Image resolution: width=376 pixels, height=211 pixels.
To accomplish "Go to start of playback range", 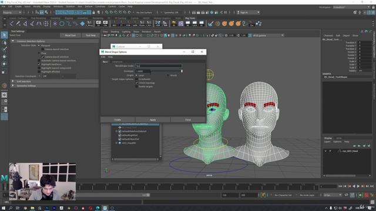I will (340, 186).
